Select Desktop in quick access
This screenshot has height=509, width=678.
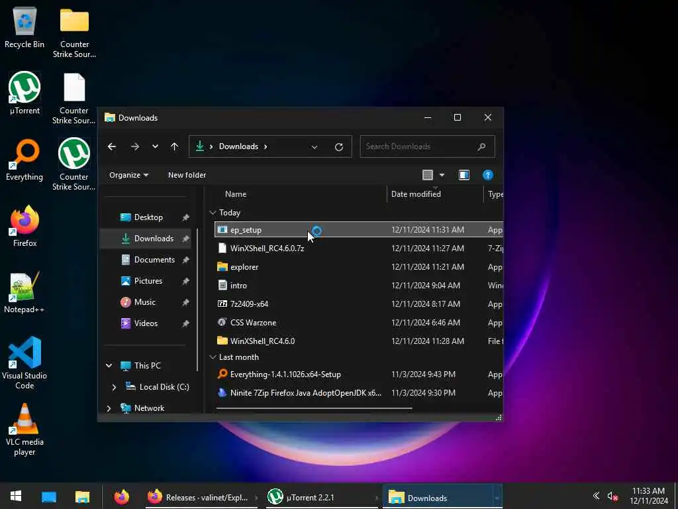point(148,217)
